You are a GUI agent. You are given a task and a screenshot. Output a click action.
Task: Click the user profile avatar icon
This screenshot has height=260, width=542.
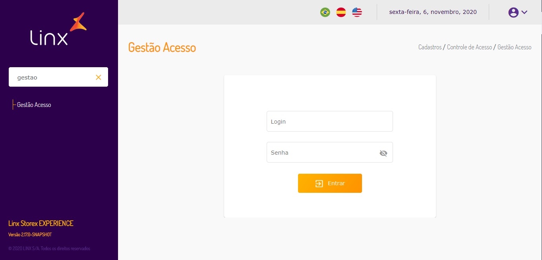pyautogui.click(x=513, y=12)
